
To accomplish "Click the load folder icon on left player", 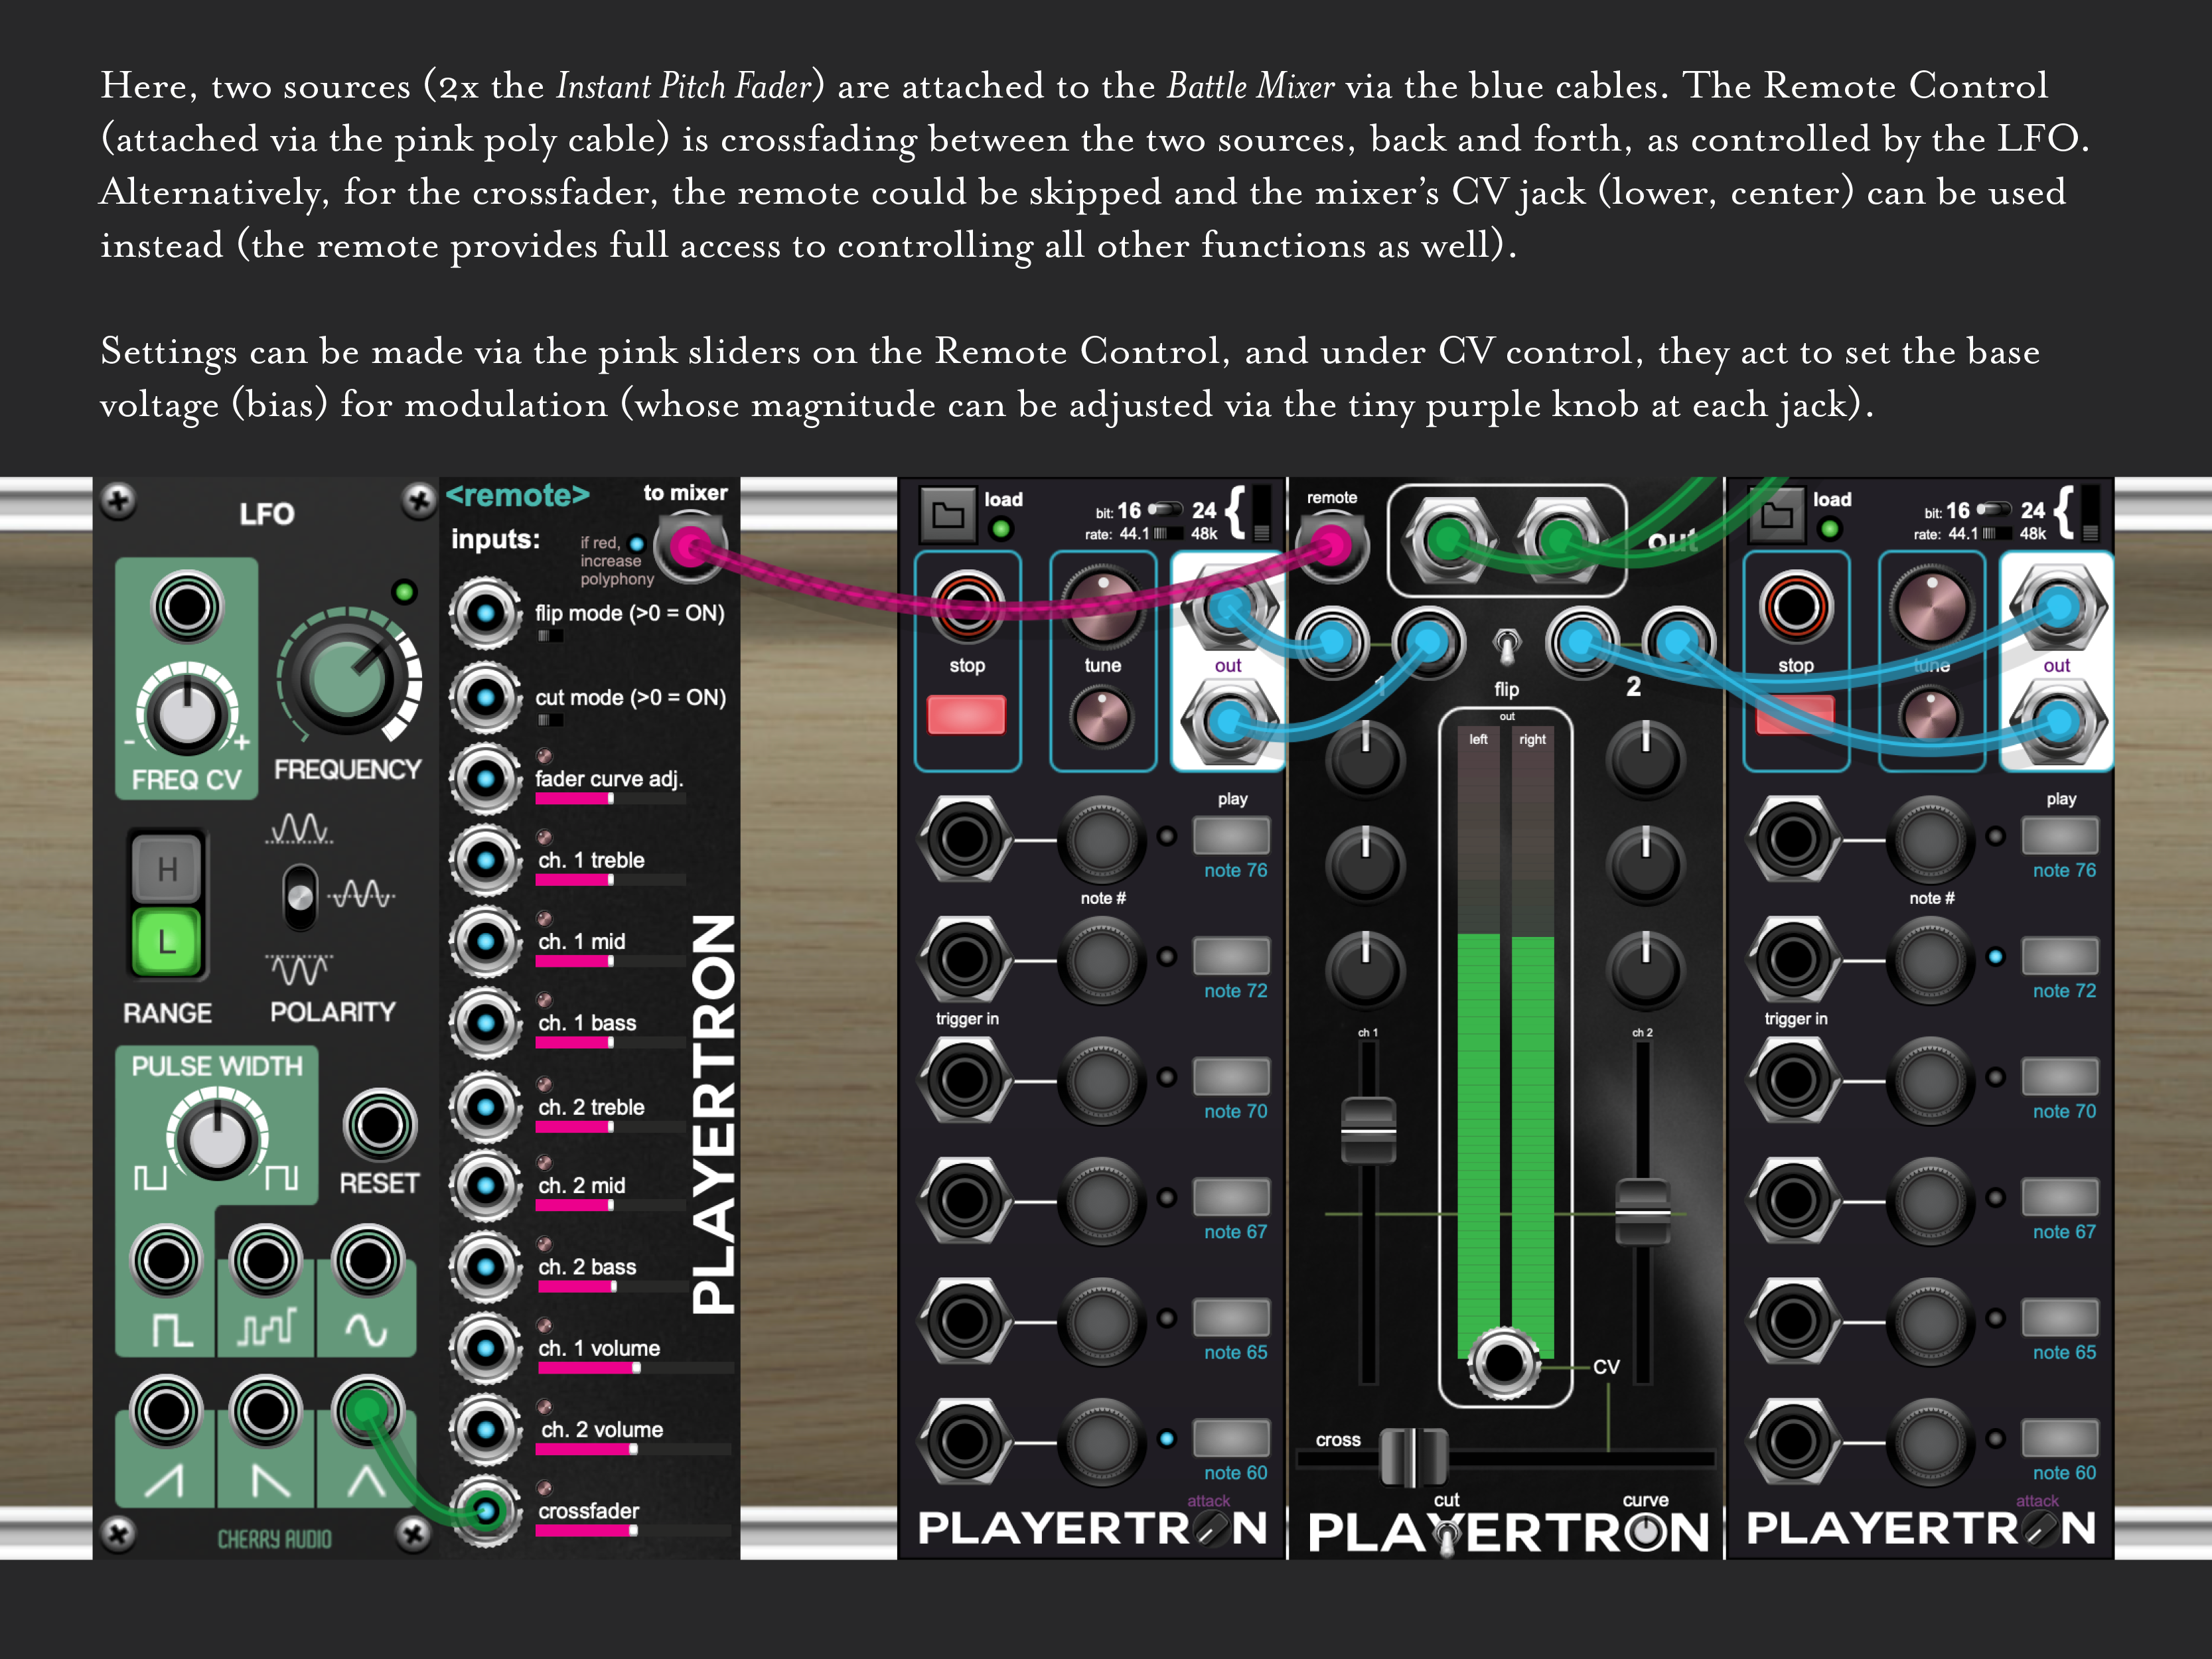I will [x=947, y=515].
